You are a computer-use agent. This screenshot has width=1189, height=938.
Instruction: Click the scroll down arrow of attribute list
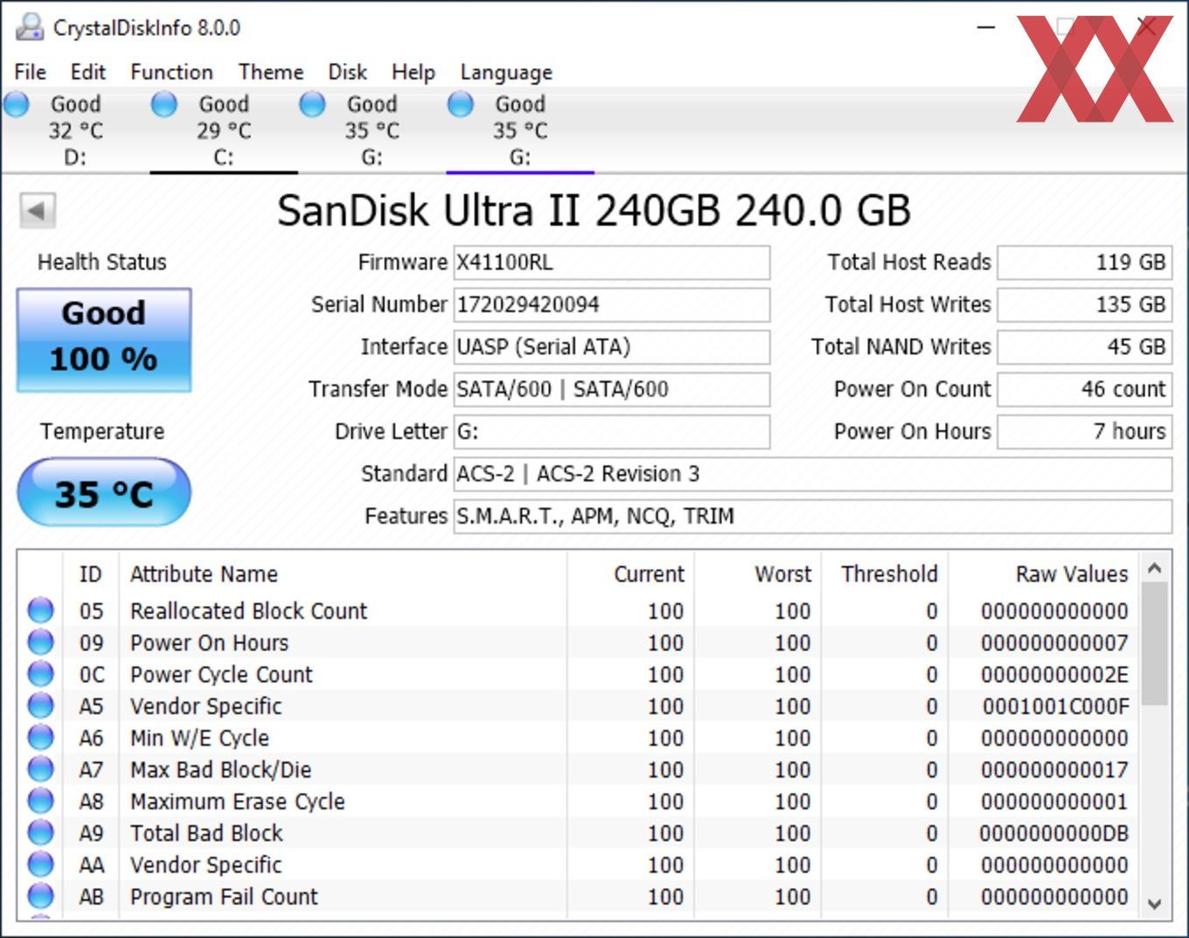coord(1154,904)
